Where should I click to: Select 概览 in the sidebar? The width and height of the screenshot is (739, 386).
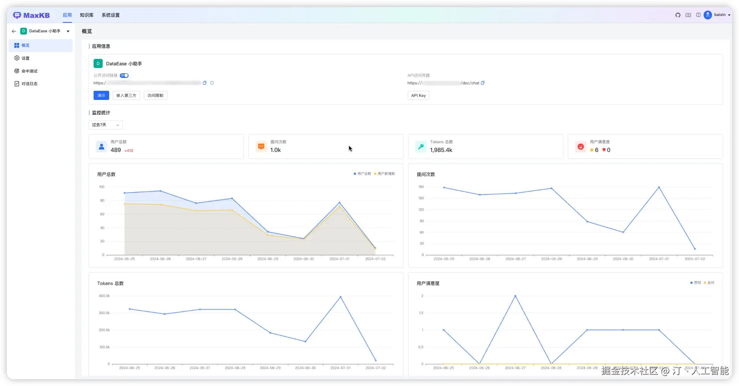[x=41, y=45]
